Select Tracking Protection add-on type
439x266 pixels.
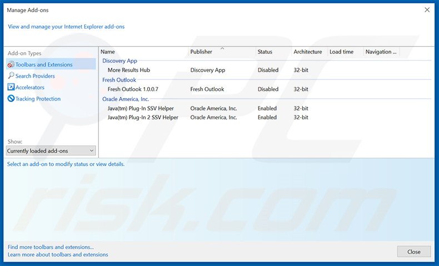pyautogui.click(x=38, y=99)
